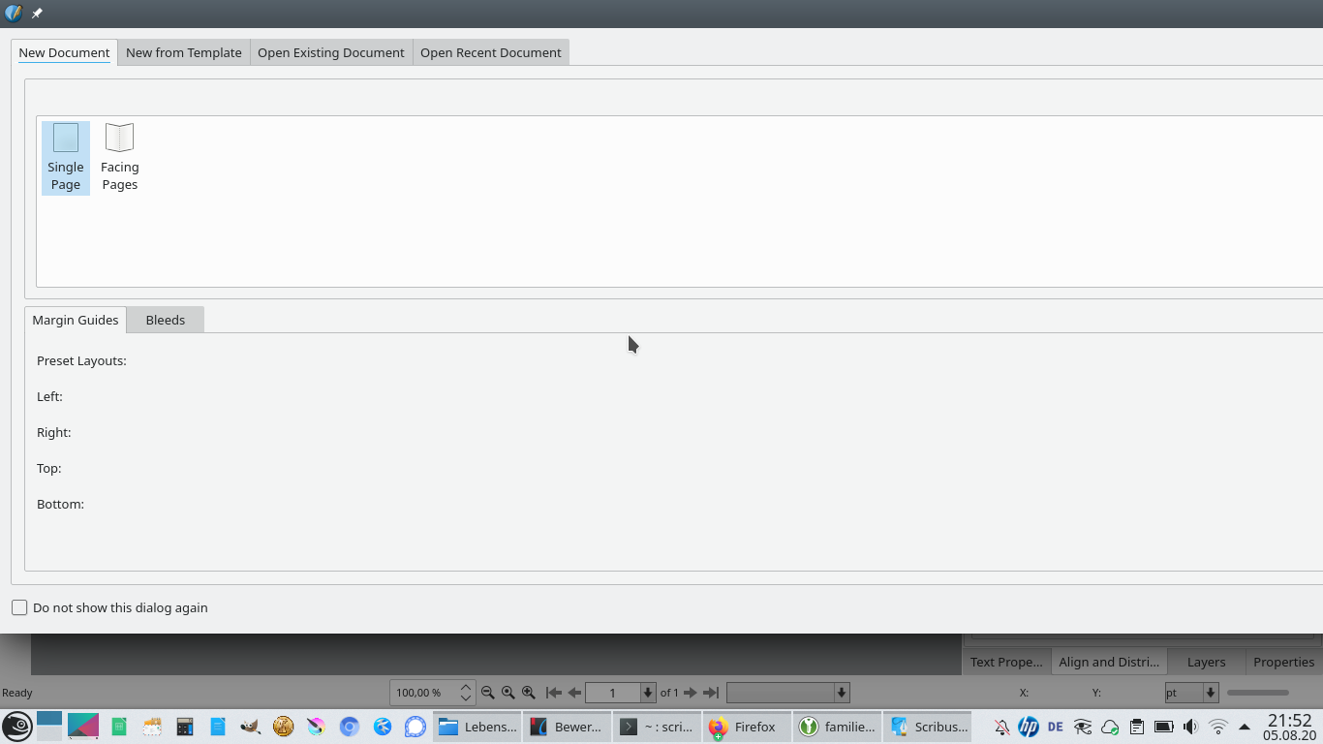Enable "Do not show this dialog again"
The height and width of the screenshot is (744, 1323).
pos(19,607)
